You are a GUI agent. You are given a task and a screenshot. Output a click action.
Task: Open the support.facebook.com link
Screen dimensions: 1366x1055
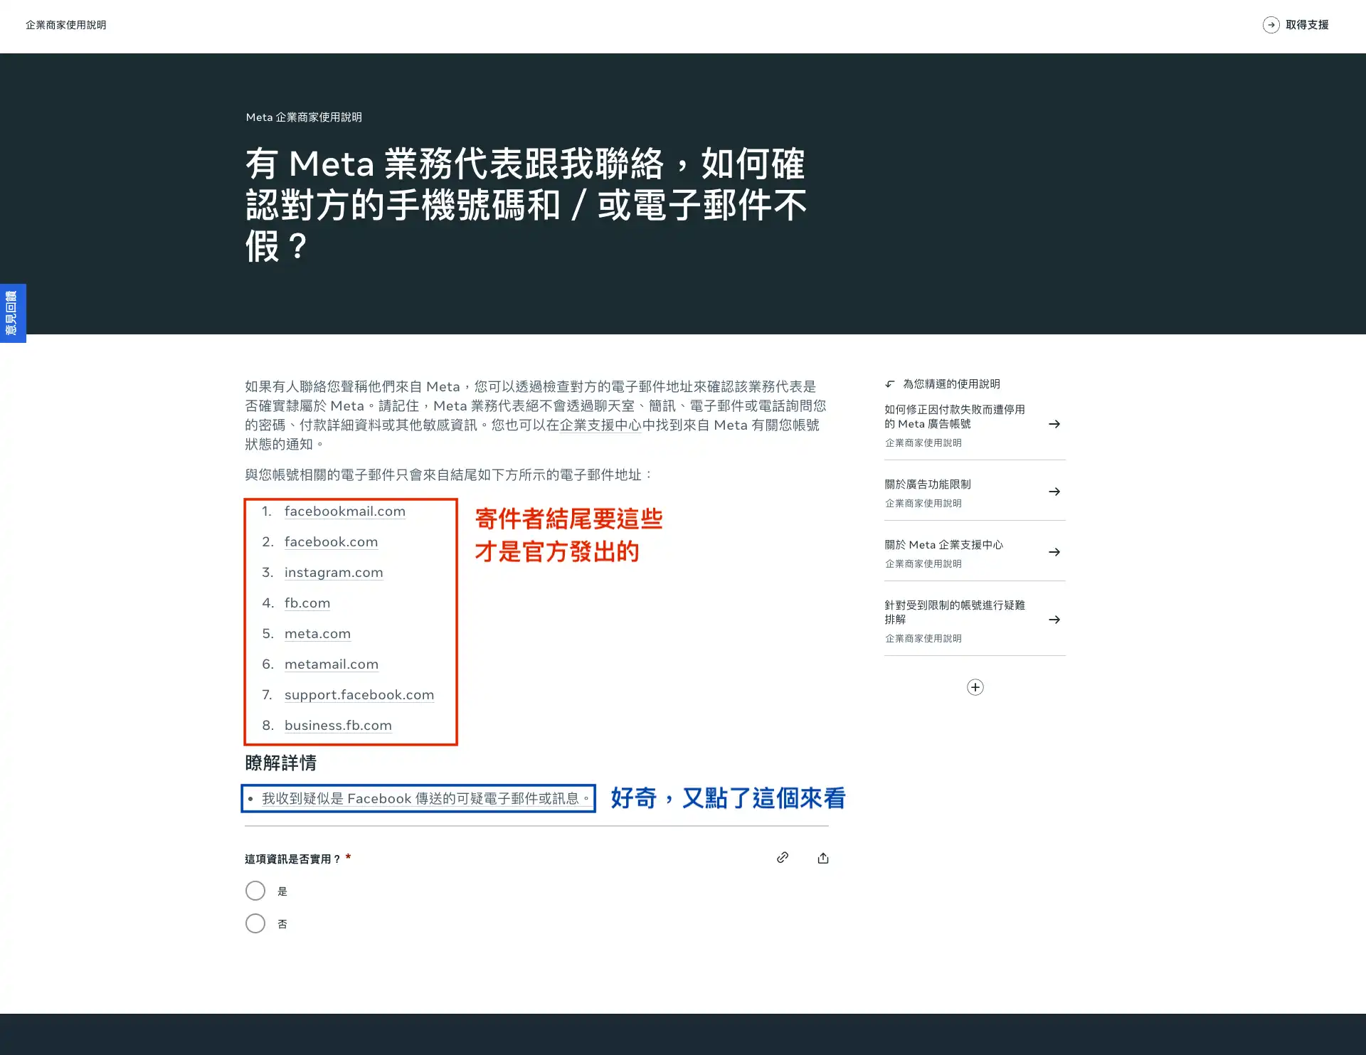tap(359, 695)
